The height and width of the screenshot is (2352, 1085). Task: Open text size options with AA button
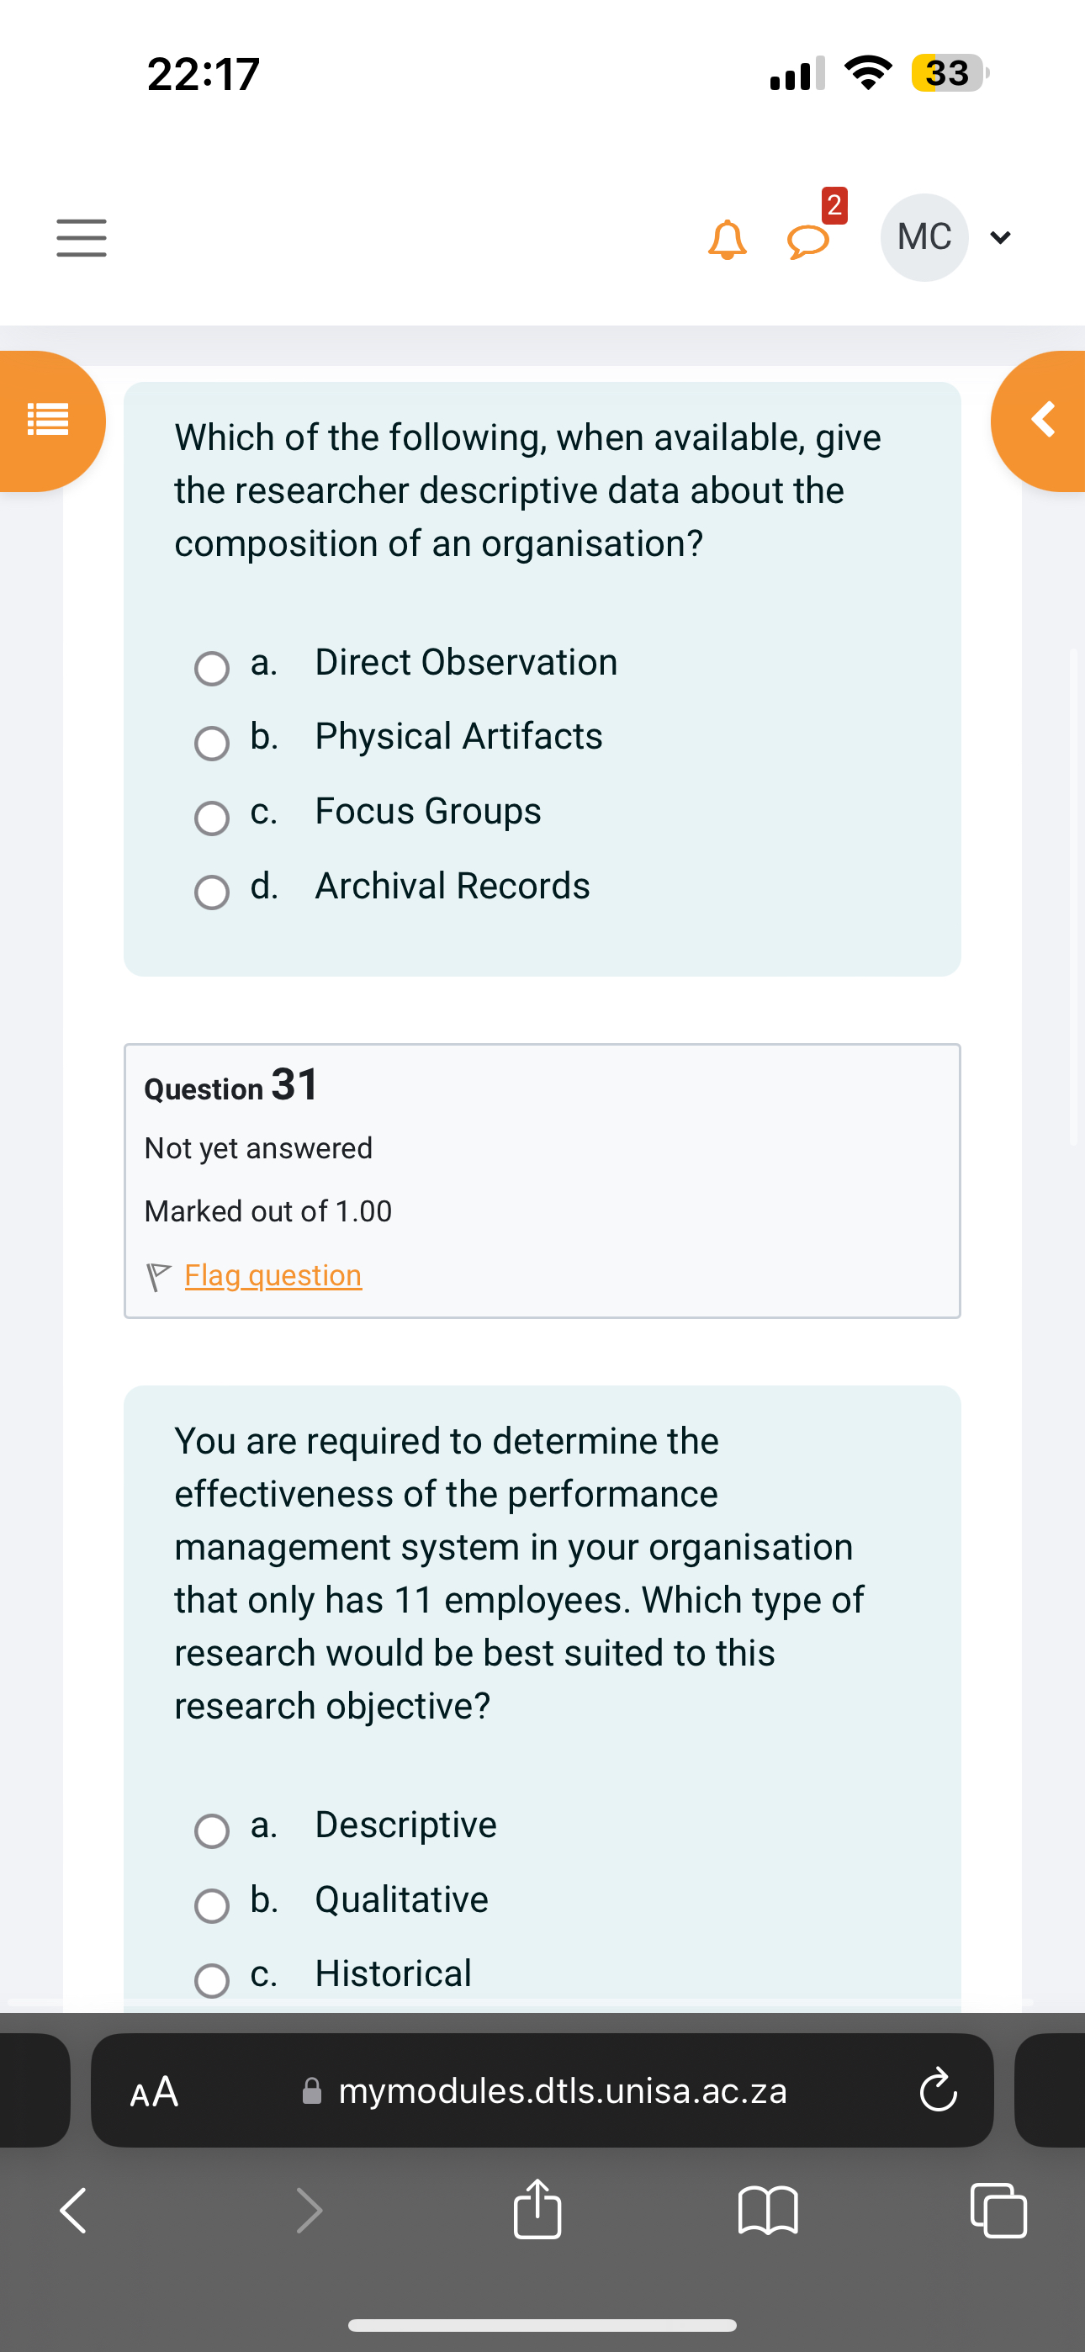(153, 2091)
